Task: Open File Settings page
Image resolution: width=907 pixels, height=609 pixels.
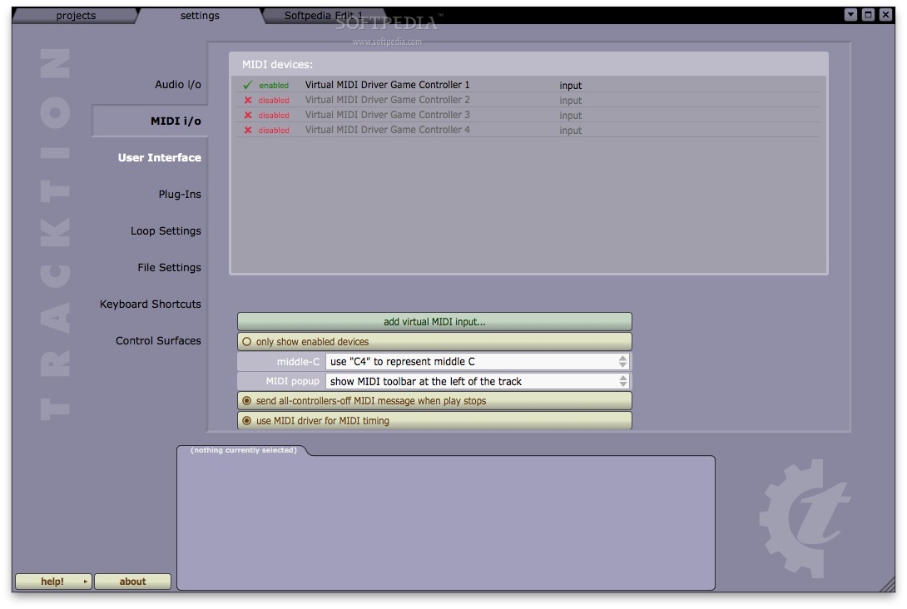Action: (170, 267)
